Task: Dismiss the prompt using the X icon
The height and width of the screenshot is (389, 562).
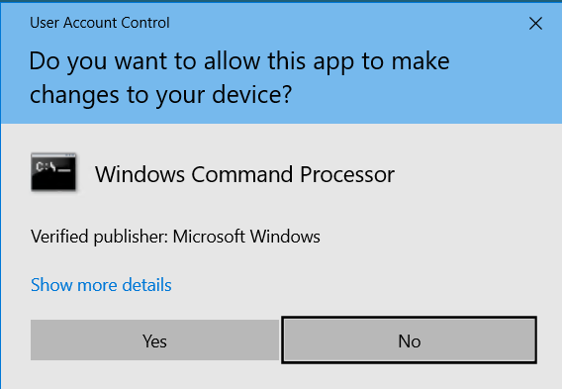Action: pos(535,24)
